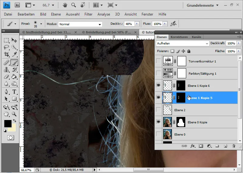The width and height of the screenshot is (243, 173).
Task: Toggle lock transparent pixels
Action: coord(172,51)
